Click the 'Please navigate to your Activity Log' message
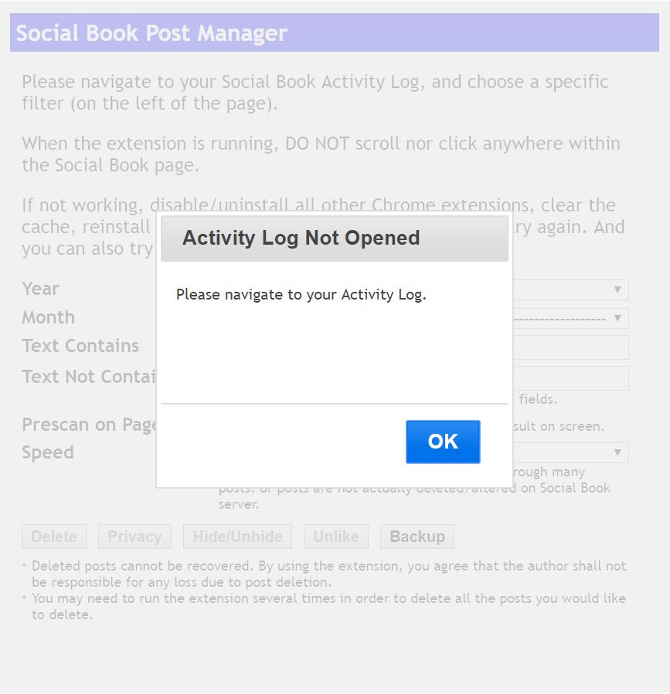 pyautogui.click(x=301, y=295)
